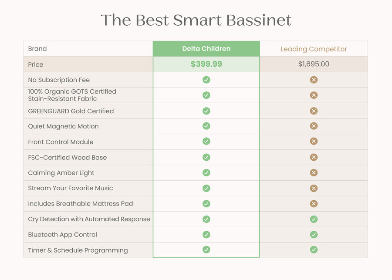Screen dimensions: 392x280
Task: Click the competitor's green check for Cry Detection
Action: click(314, 219)
